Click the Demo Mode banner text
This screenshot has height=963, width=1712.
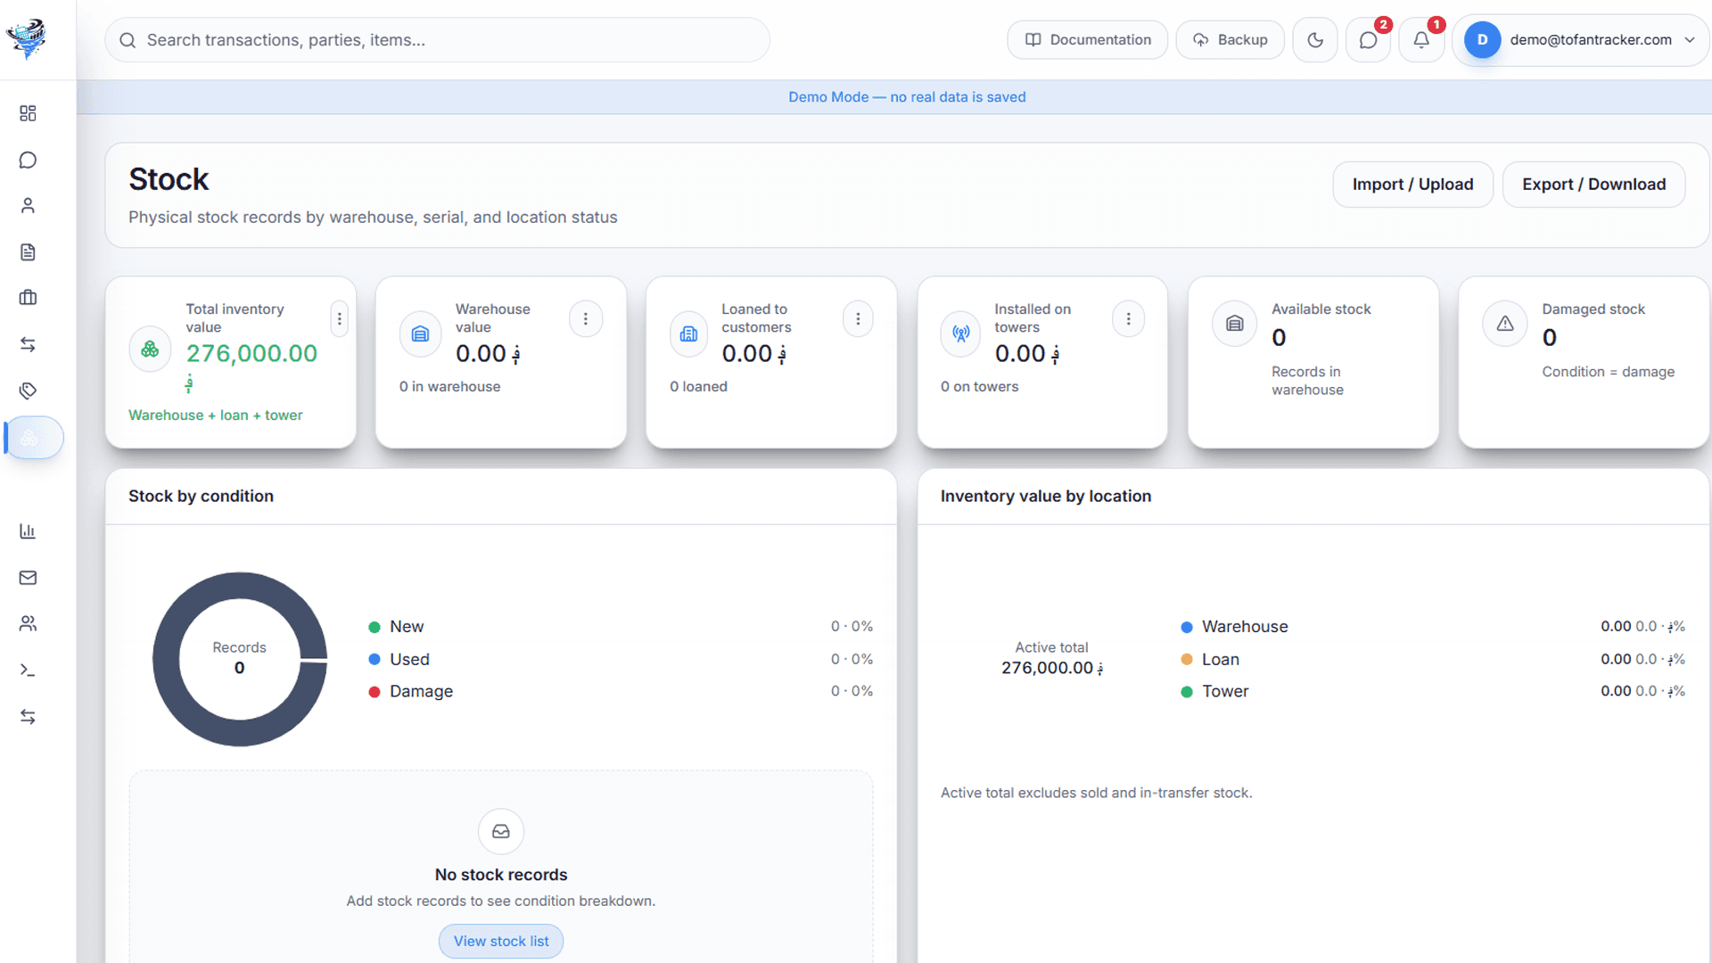(x=907, y=97)
